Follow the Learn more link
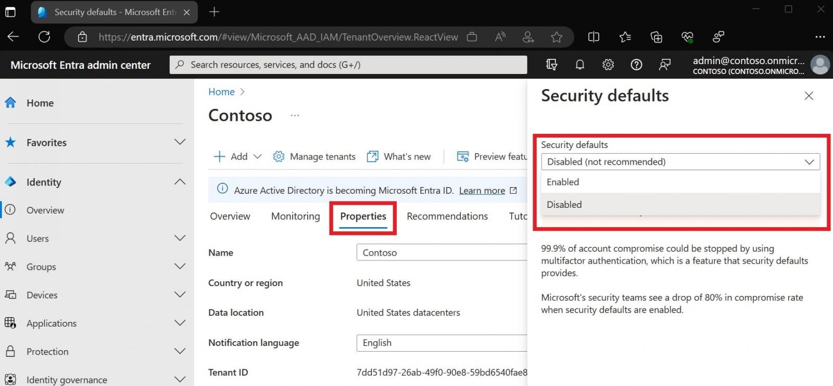The height and width of the screenshot is (386, 833). click(482, 191)
